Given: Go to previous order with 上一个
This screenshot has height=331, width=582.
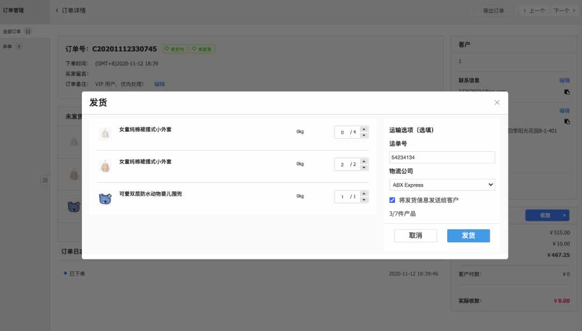Looking at the screenshot, I should [x=533, y=11].
